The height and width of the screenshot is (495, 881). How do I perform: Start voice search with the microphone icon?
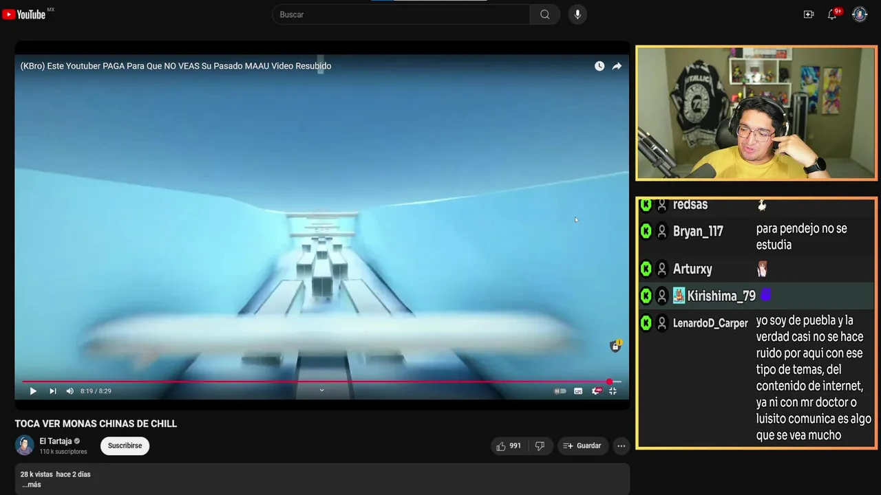[x=577, y=14]
